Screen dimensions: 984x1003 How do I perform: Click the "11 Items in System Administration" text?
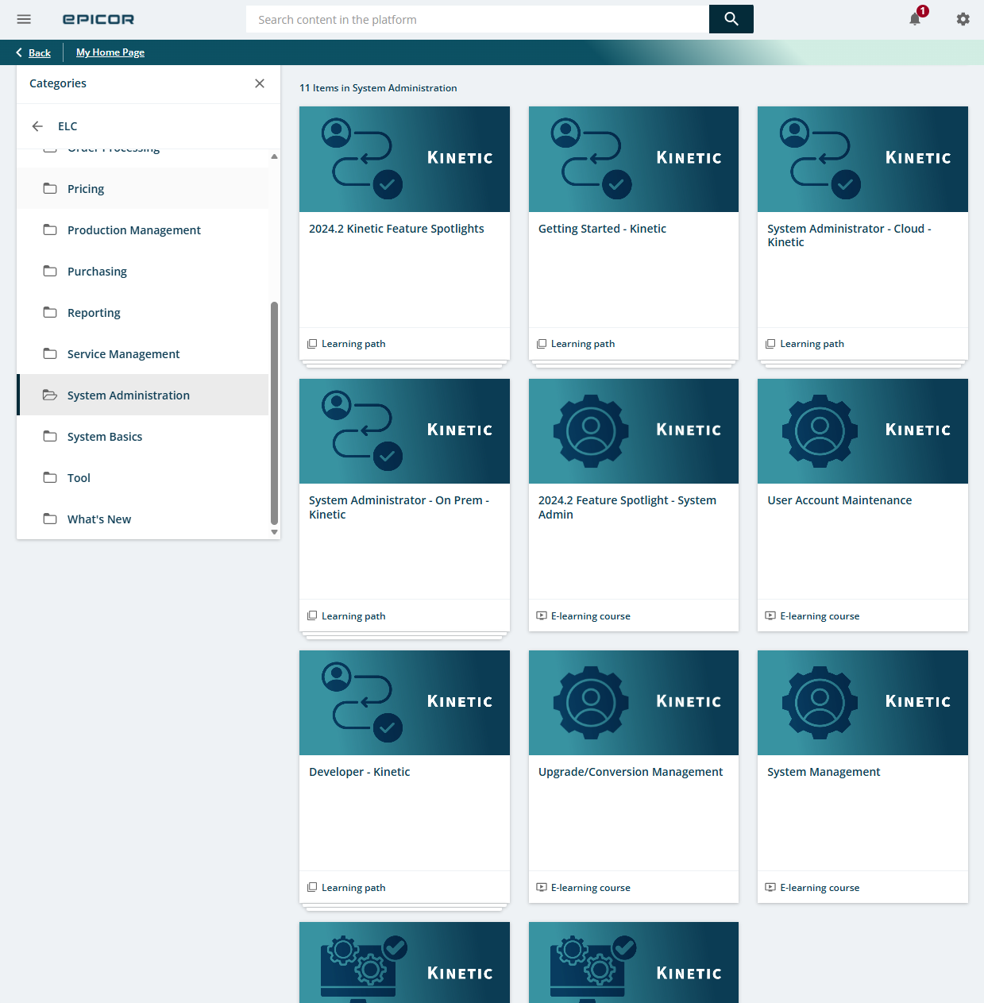pyautogui.click(x=378, y=88)
